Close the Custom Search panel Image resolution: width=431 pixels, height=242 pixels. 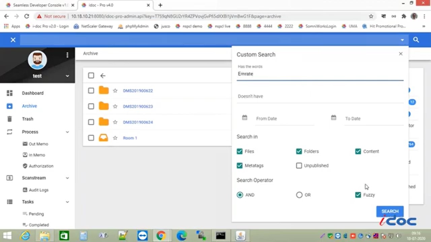click(x=400, y=54)
